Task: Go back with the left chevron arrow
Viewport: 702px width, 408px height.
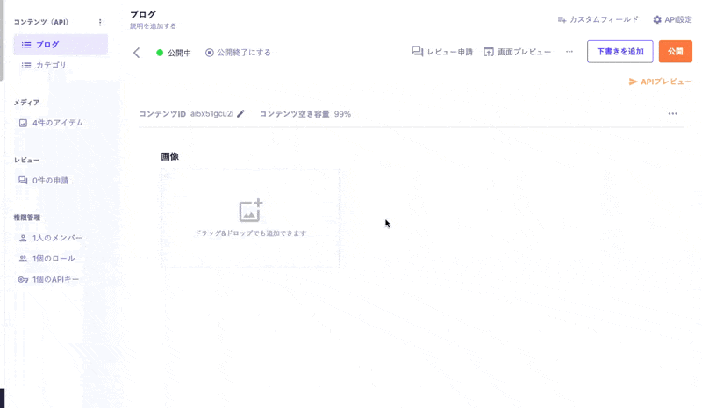Action: coord(137,53)
